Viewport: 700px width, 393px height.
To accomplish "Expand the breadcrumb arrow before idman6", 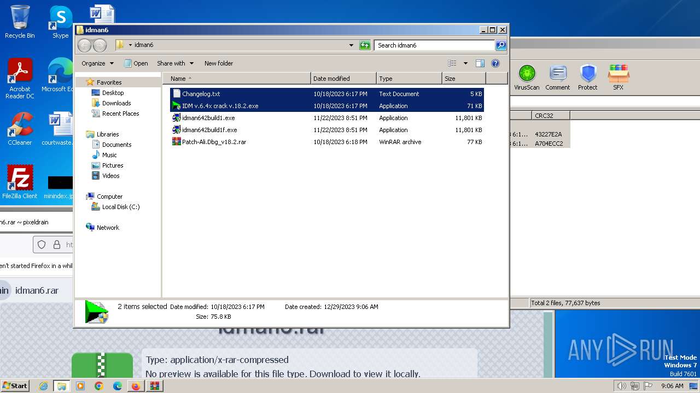I will (x=130, y=45).
